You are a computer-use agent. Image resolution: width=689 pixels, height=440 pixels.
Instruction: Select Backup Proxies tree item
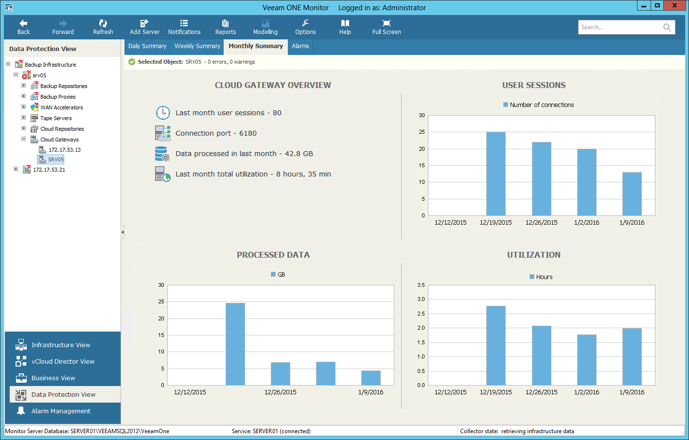[58, 97]
